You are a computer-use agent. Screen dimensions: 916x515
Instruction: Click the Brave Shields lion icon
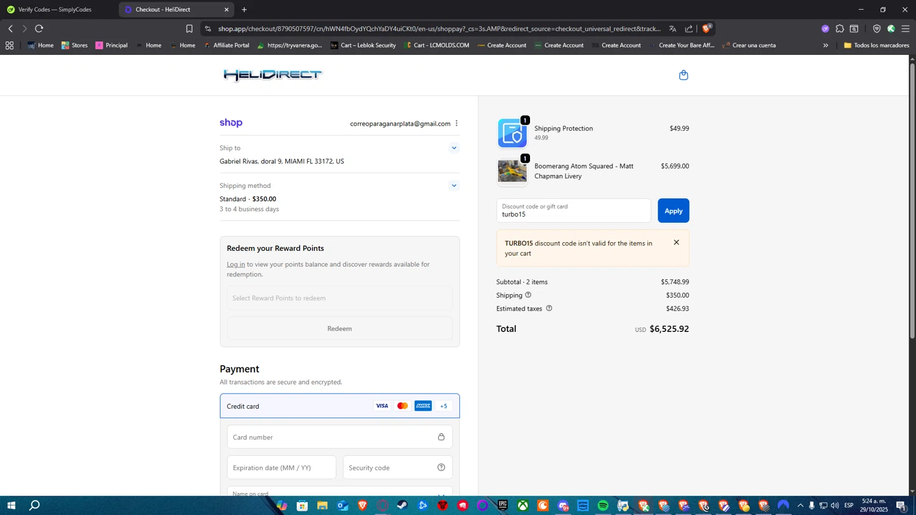(x=707, y=28)
